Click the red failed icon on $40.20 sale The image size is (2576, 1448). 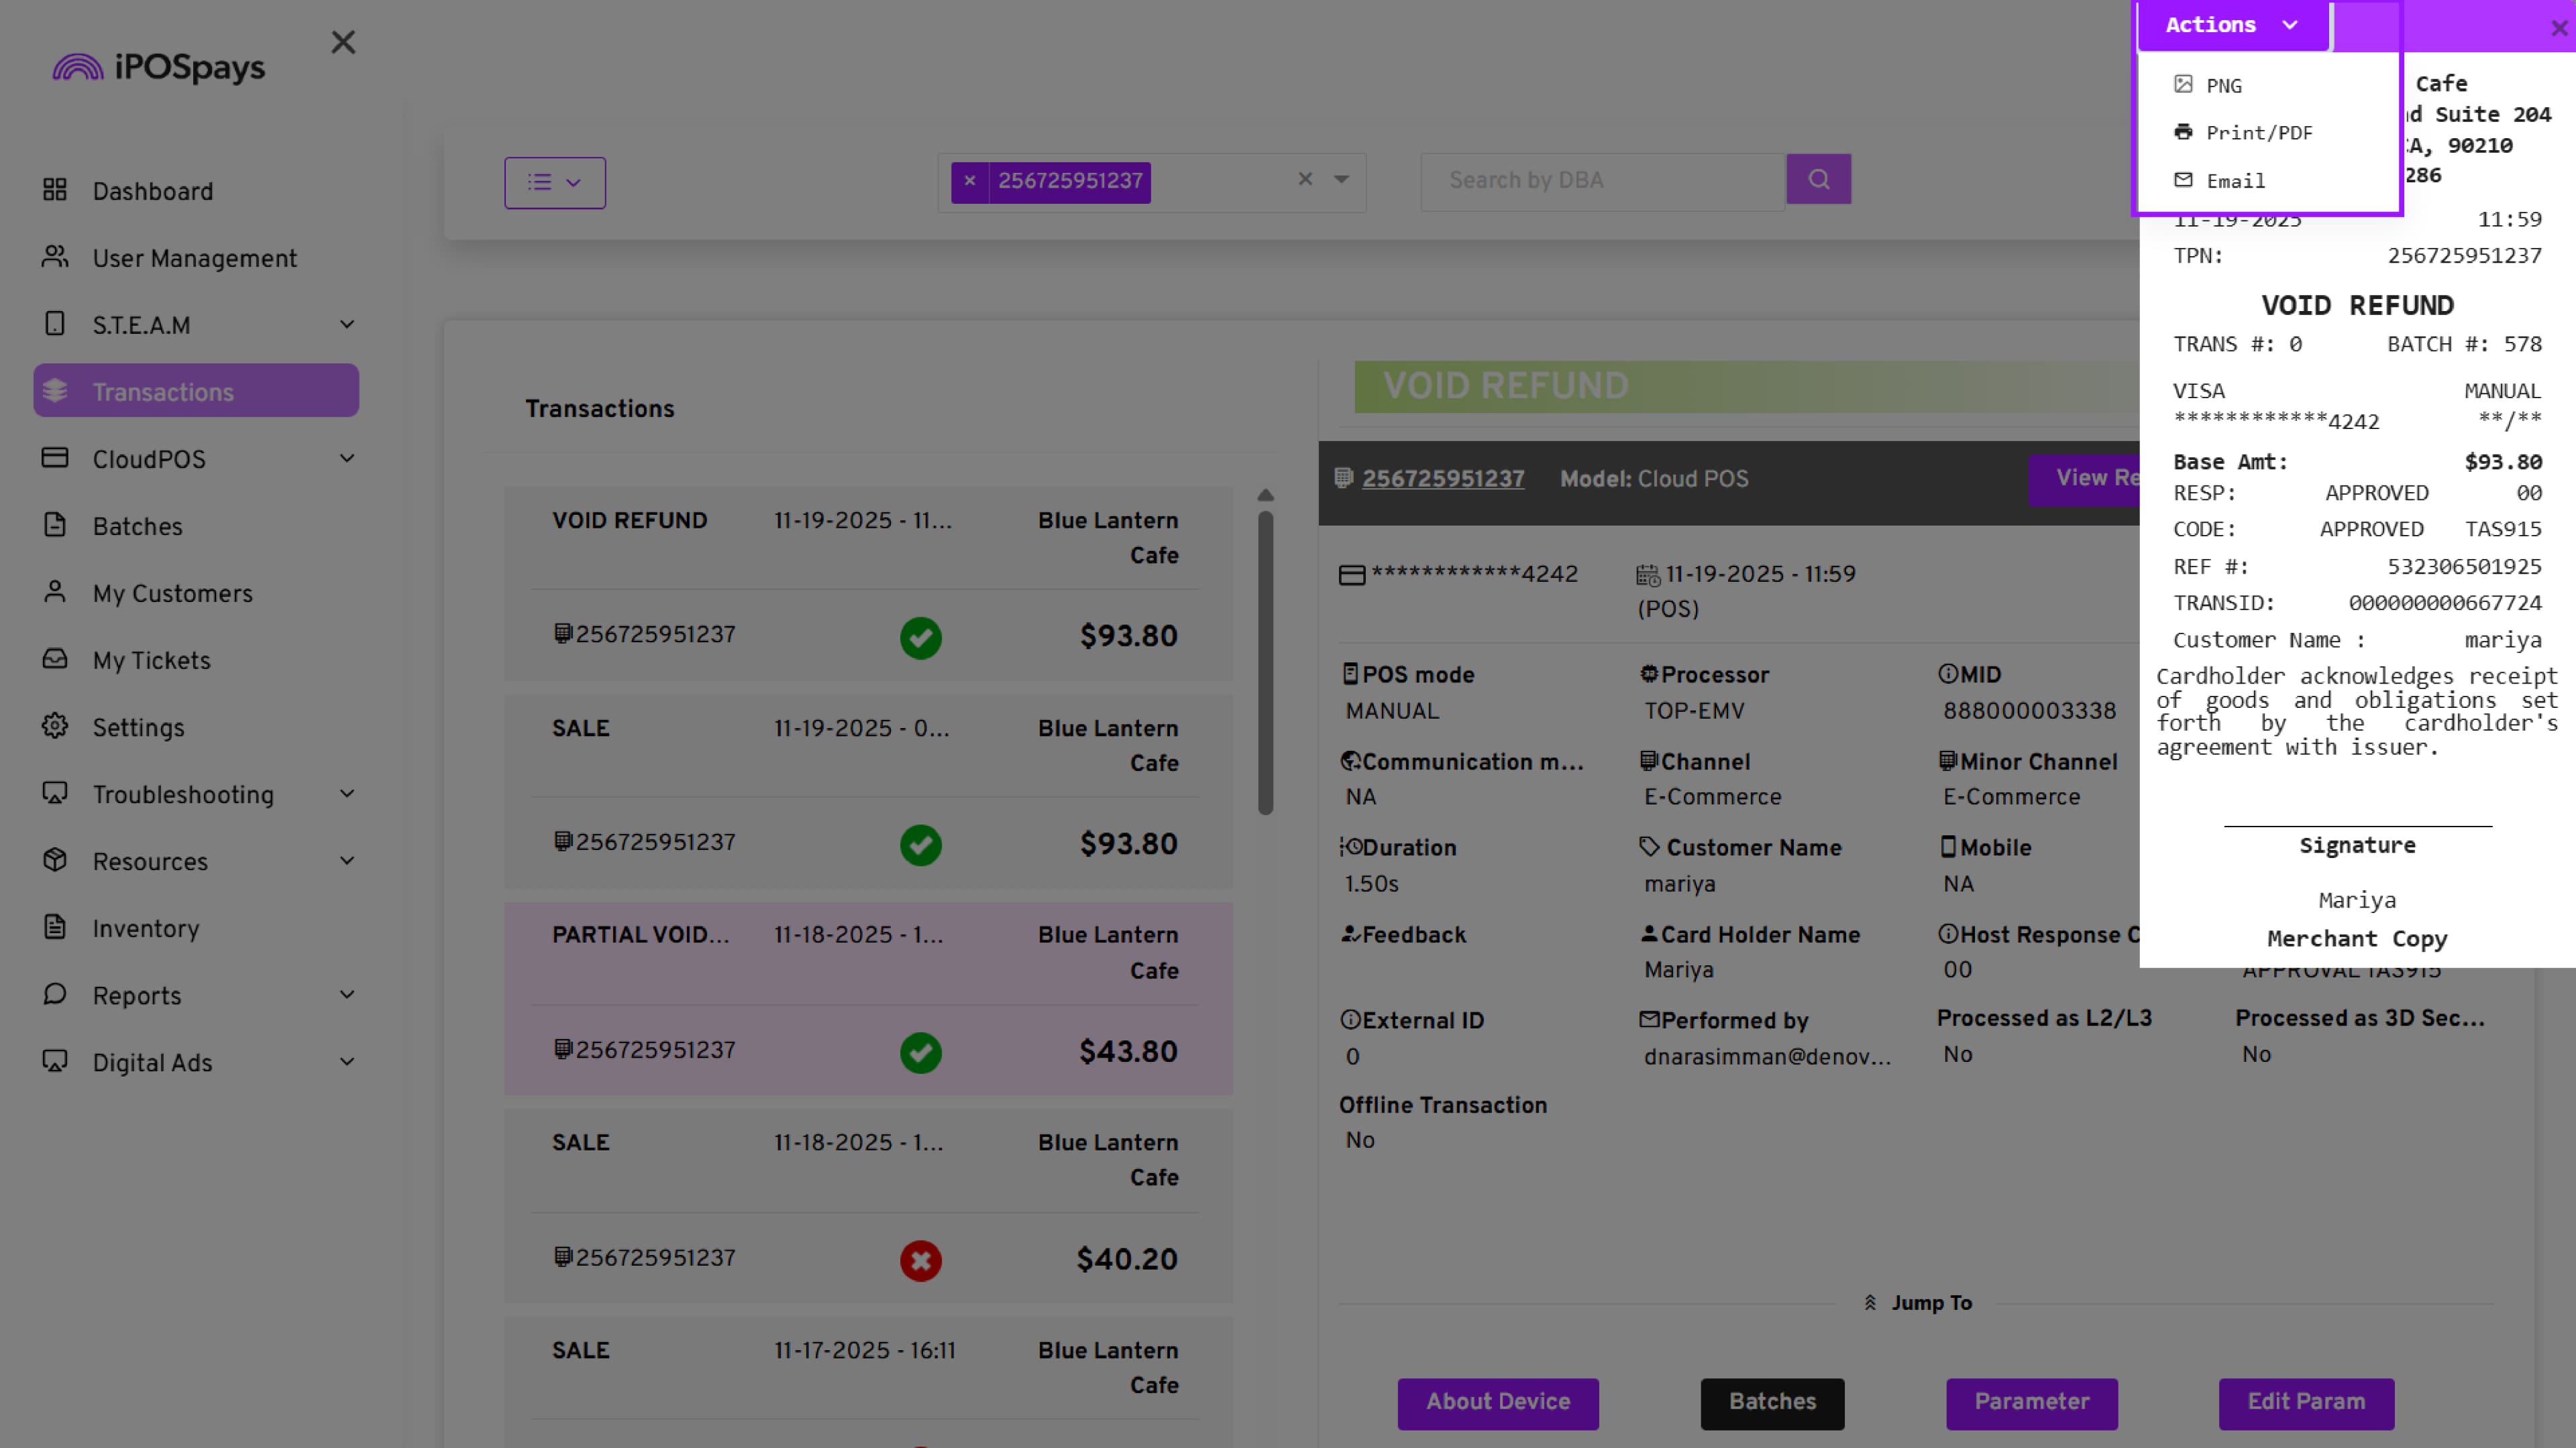(920, 1260)
